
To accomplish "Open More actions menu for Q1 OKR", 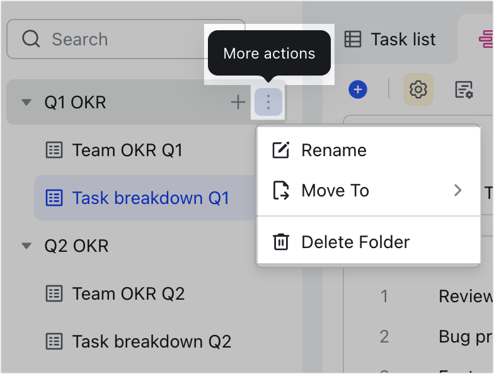I will tap(268, 102).
